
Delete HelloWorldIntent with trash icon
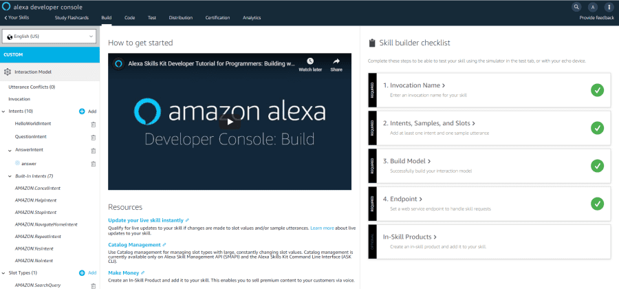(93, 125)
